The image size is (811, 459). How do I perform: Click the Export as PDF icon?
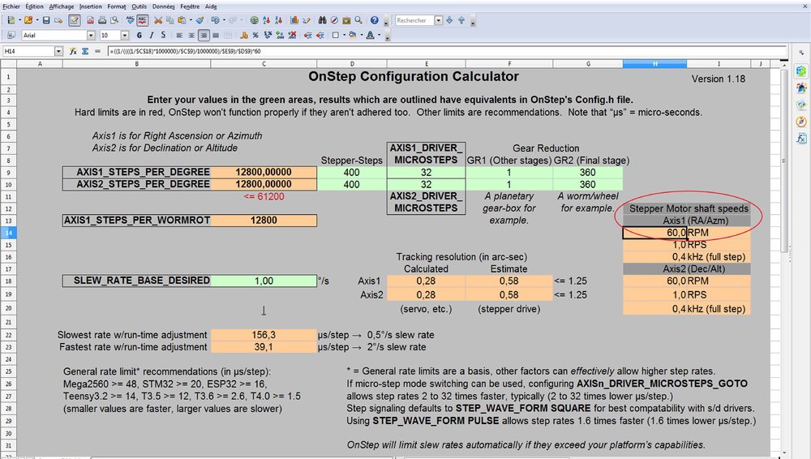[91, 20]
